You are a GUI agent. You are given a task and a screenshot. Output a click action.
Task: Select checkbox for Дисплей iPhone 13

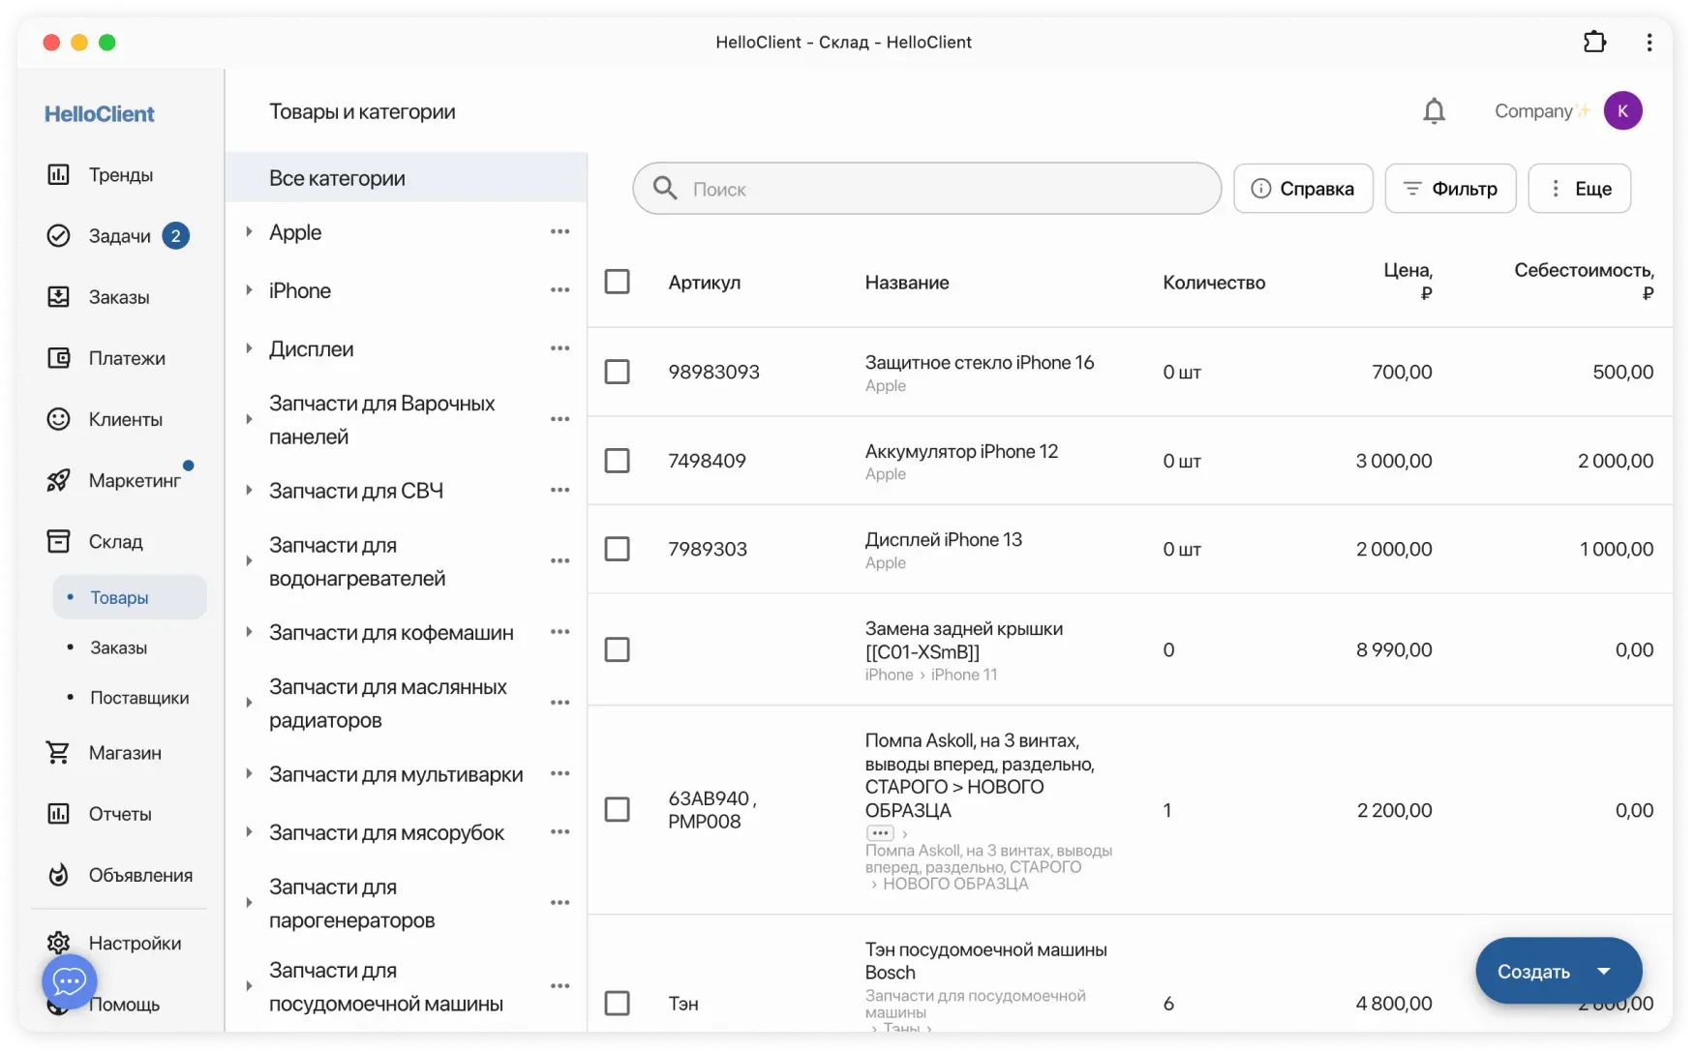[x=617, y=549]
